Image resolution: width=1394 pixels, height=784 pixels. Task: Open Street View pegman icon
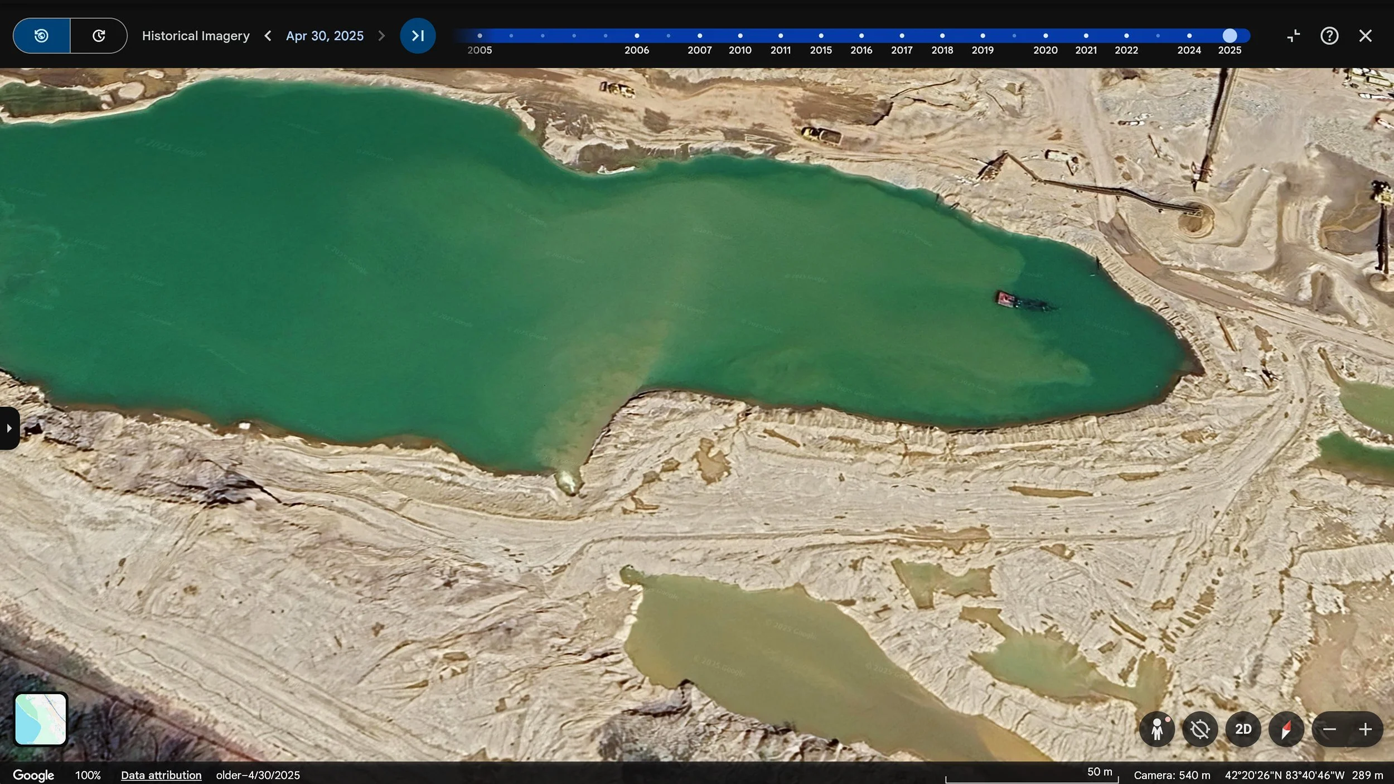(1157, 729)
